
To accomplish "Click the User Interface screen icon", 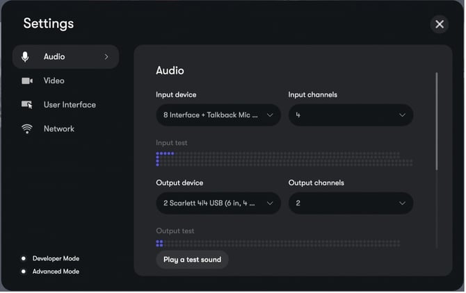I will [x=27, y=105].
